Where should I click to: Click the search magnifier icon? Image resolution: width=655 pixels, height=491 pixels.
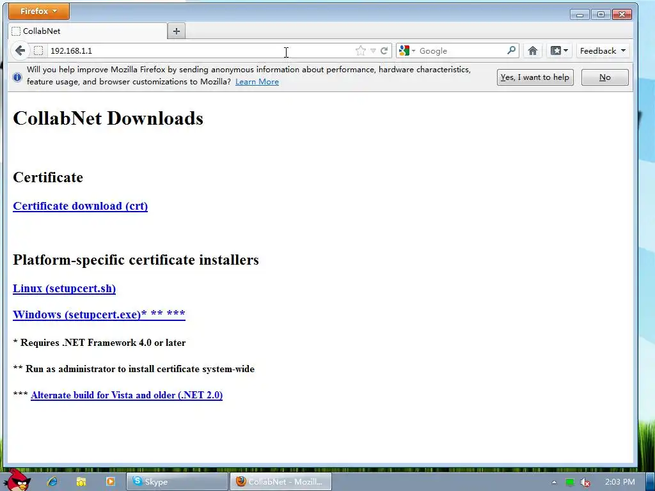(x=511, y=51)
